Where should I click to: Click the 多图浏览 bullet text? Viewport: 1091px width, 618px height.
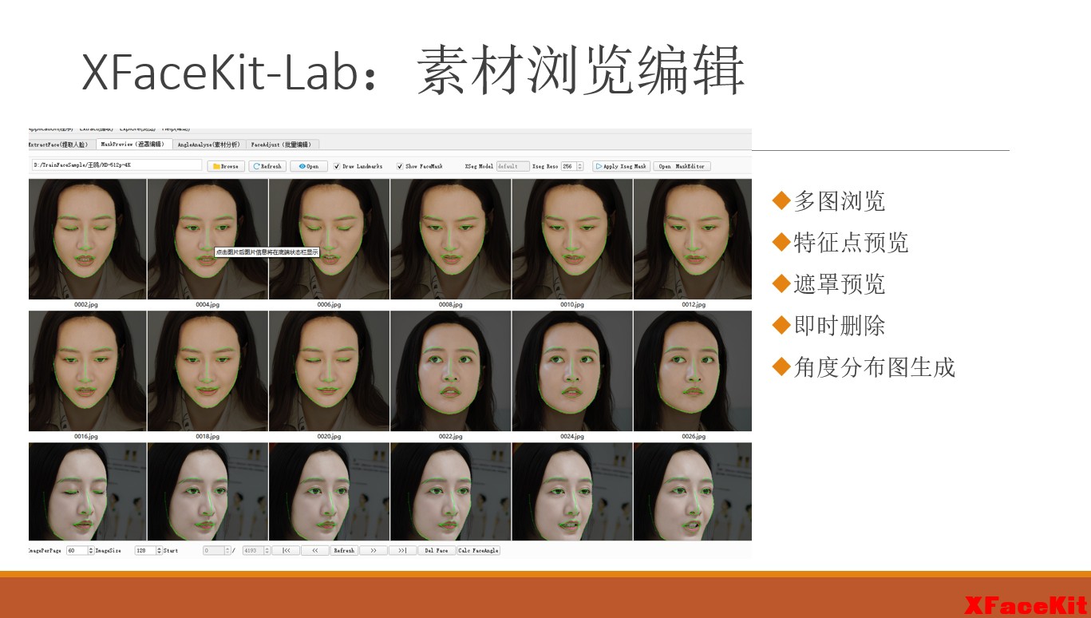coord(839,201)
